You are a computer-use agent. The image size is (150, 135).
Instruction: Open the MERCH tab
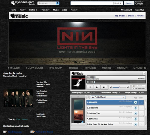coord(122,68)
